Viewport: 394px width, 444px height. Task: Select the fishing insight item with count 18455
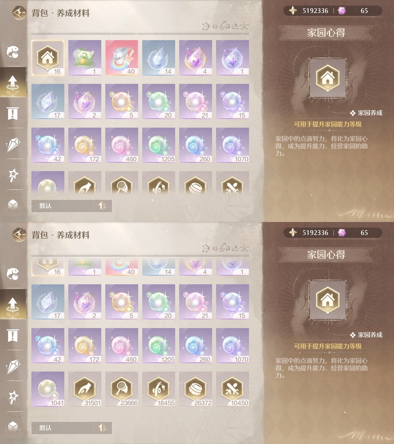click(159, 389)
